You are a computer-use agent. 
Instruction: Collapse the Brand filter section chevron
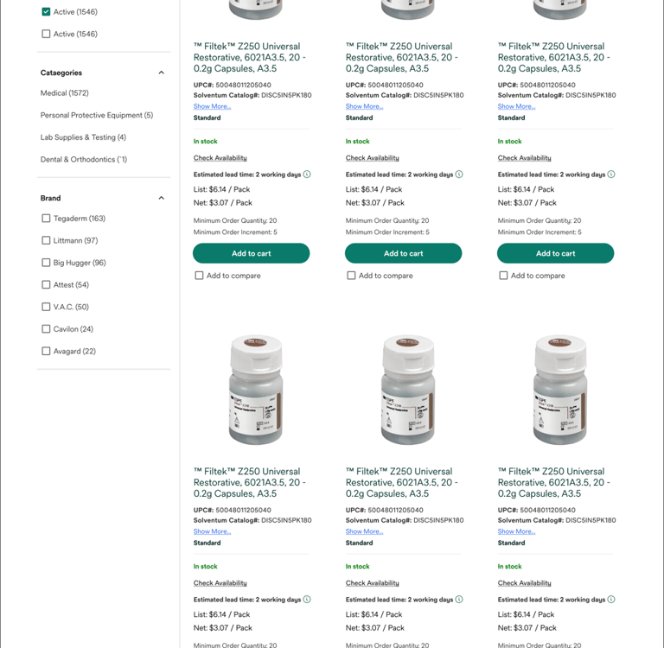(x=162, y=198)
